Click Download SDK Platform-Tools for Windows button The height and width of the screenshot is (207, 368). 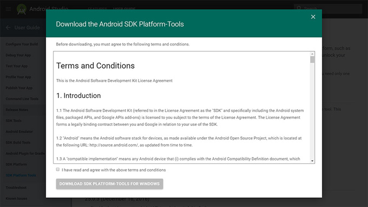click(x=109, y=184)
